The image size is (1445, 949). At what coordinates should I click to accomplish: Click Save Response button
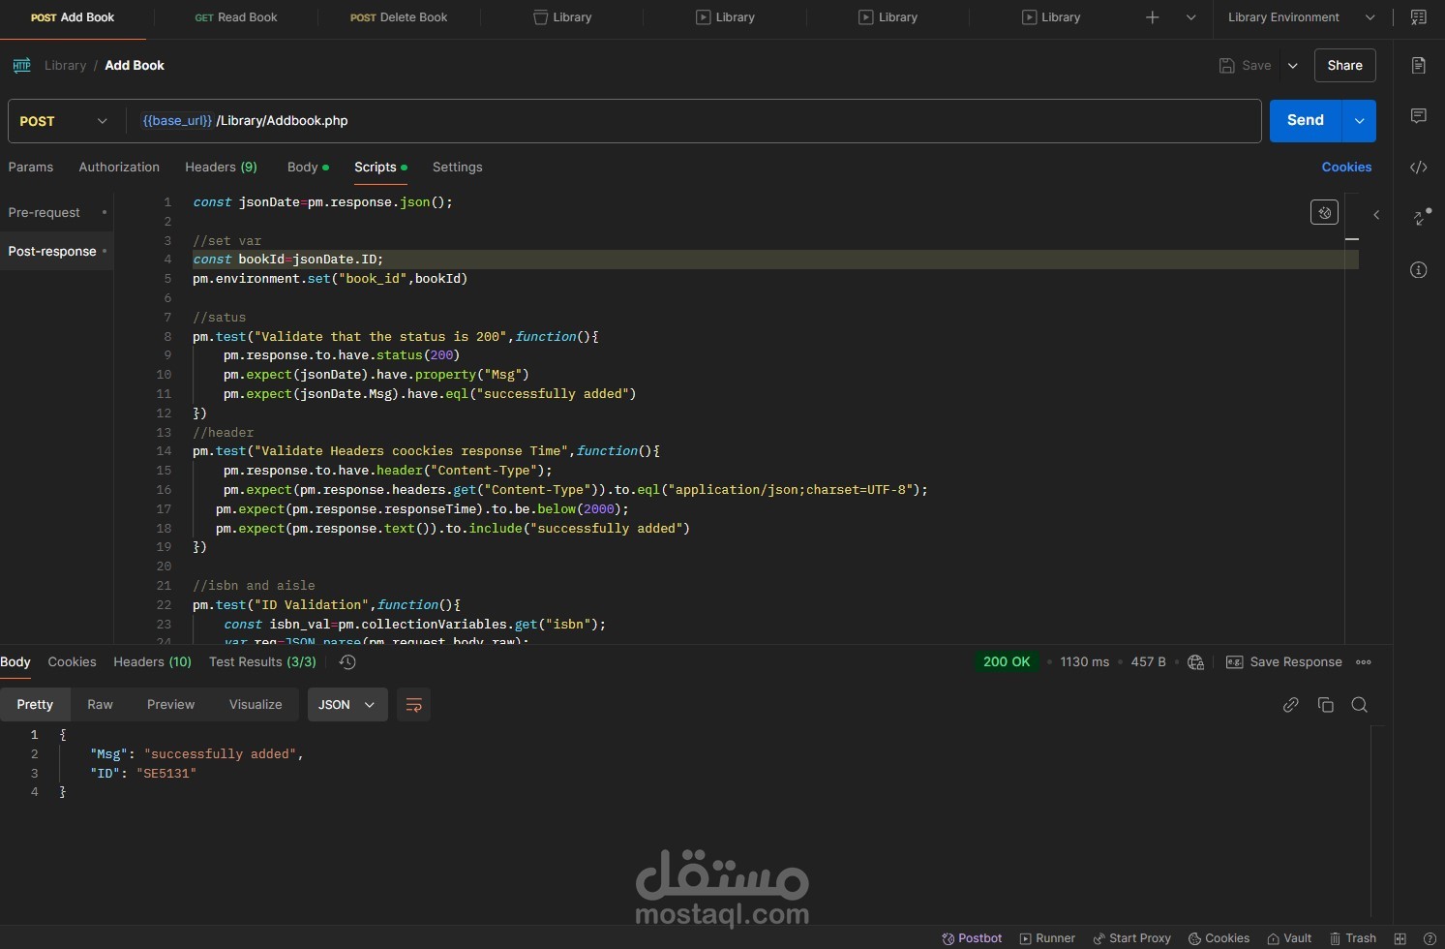(1283, 662)
